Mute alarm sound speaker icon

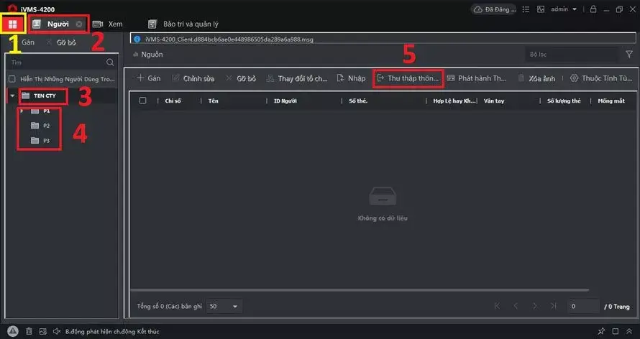(x=57, y=331)
